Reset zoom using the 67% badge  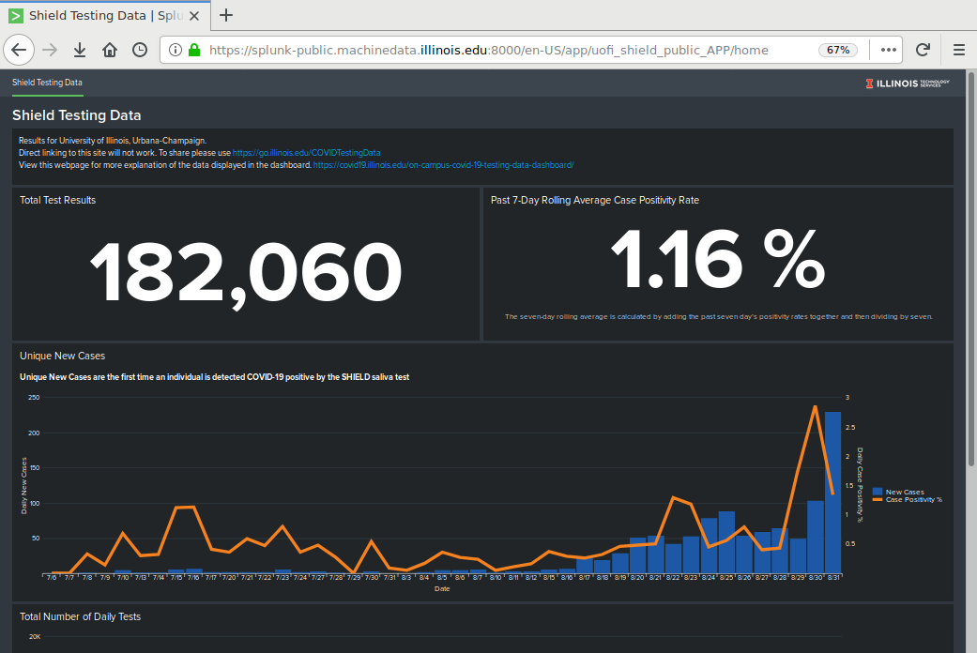click(837, 50)
